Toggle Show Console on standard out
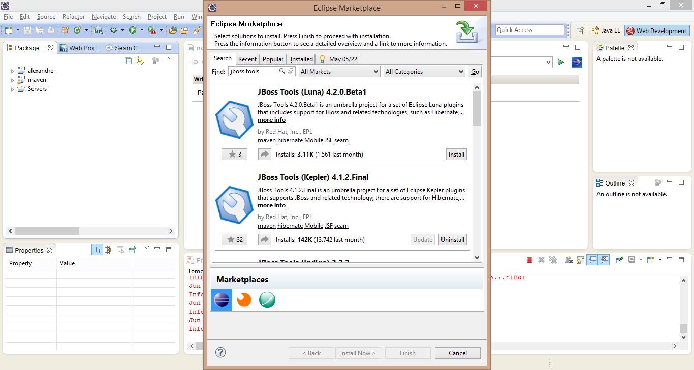 point(592,260)
